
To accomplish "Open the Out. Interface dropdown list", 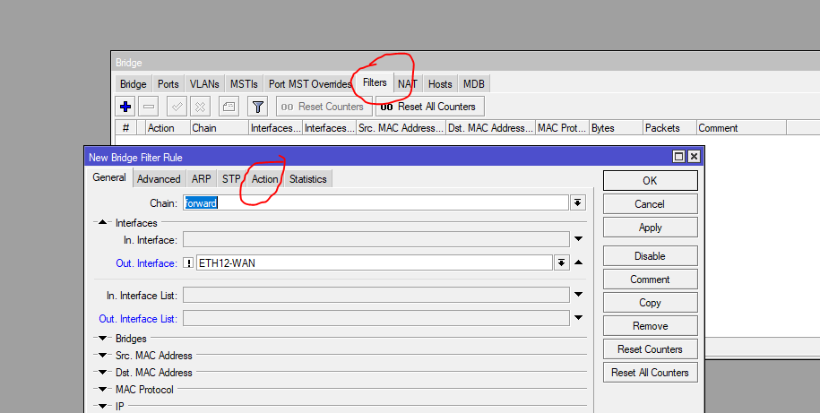I will (x=562, y=263).
